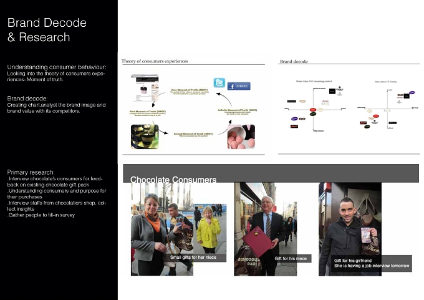This screenshot has width=424, height=300.
Task: Click the Theory of consumers experiences heading
Action: 155,61
